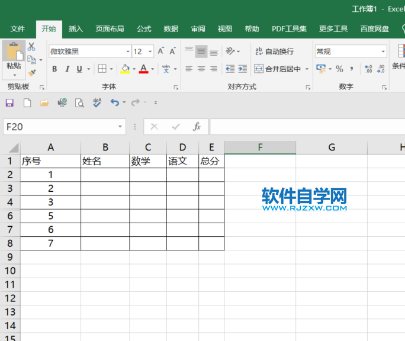Apply yellow fill color bucket
This screenshot has height=341, width=405.
(x=126, y=69)
